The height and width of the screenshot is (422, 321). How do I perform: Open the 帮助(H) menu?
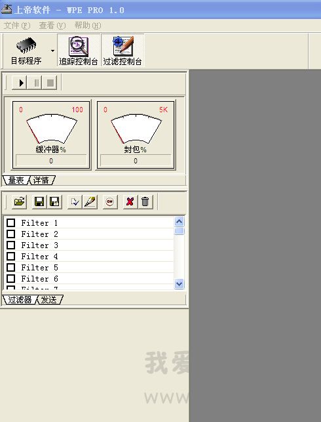pyautogui.click(x=88, y=26)
